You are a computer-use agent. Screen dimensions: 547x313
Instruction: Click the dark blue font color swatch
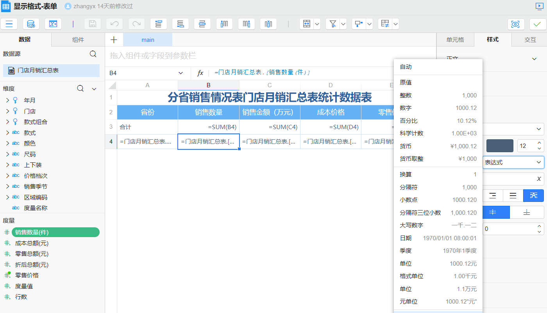pos(499,146)
